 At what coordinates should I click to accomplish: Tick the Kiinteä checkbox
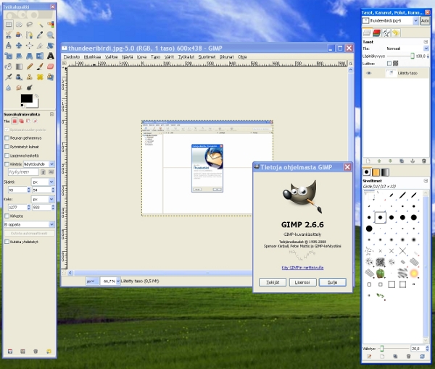tap(7, 164)
